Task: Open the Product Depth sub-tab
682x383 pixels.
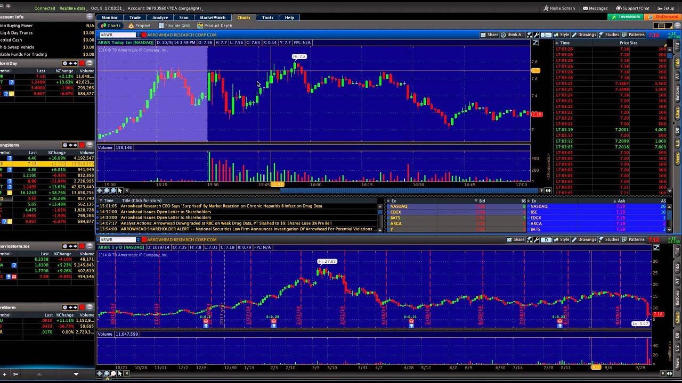Action: [215, 26]
